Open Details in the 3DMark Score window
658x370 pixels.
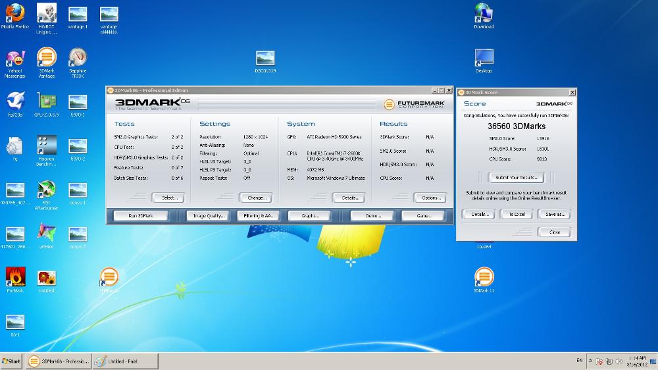coord(478,214)
